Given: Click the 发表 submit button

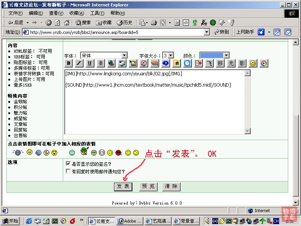Looking at the screenshot, I should (123, 186).
